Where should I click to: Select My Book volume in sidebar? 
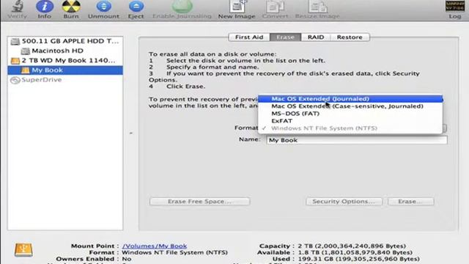point(65,70)
